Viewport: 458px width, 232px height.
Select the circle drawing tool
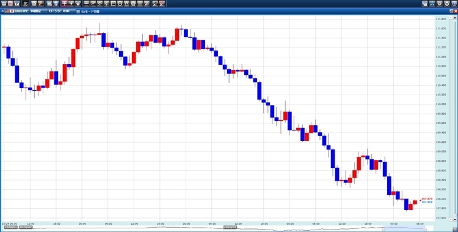click(x=120, y=4)
